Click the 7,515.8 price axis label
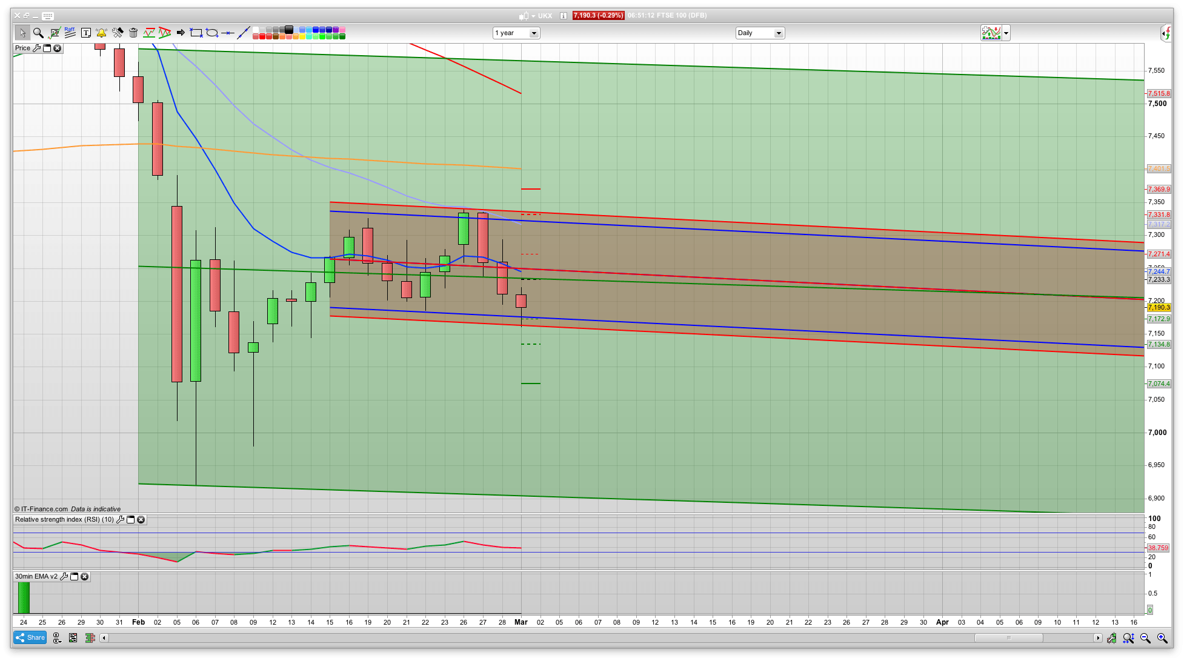Viewport: 1184px width, 661px height. click(1159, 93)
